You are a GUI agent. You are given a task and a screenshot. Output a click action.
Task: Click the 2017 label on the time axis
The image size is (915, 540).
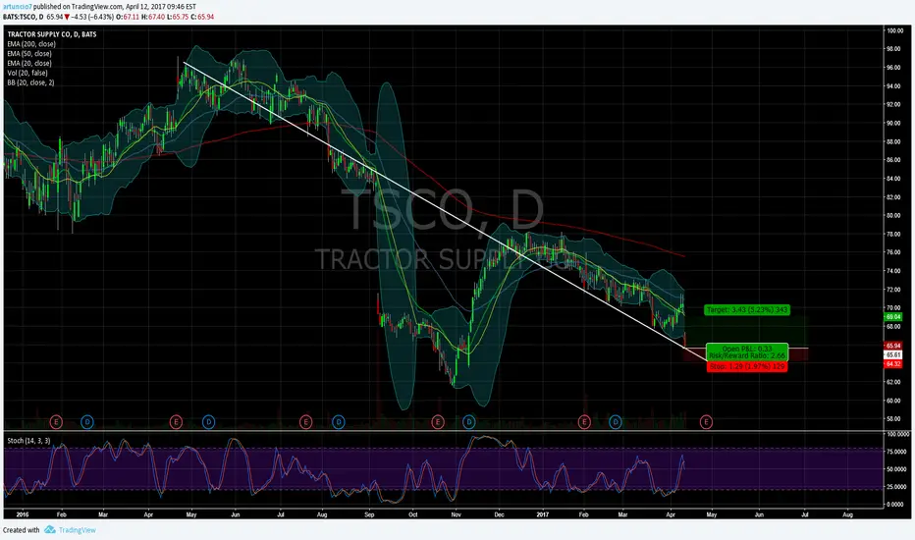point(543,514)
